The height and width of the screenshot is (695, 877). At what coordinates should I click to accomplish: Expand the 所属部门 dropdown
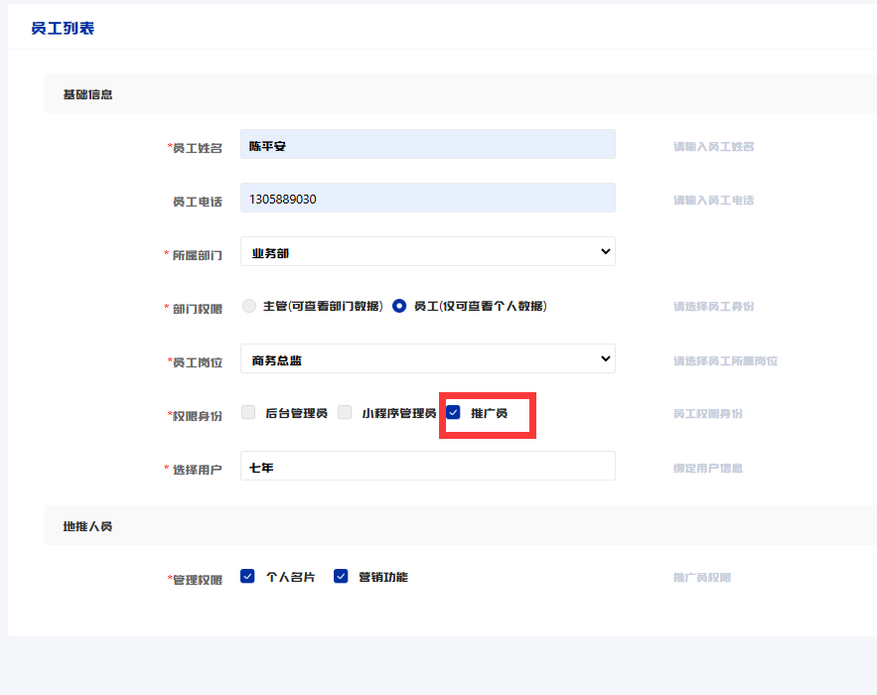click(x=427, y=252)
